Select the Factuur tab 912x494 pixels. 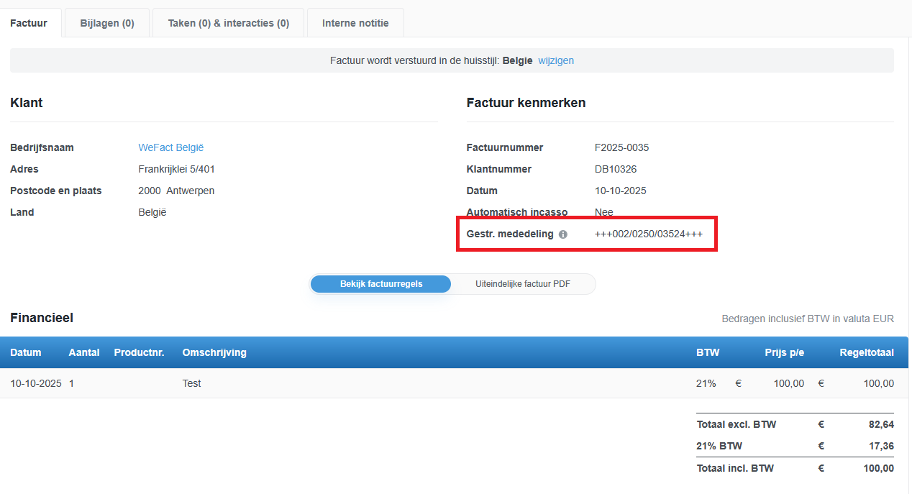coord(29,22)
